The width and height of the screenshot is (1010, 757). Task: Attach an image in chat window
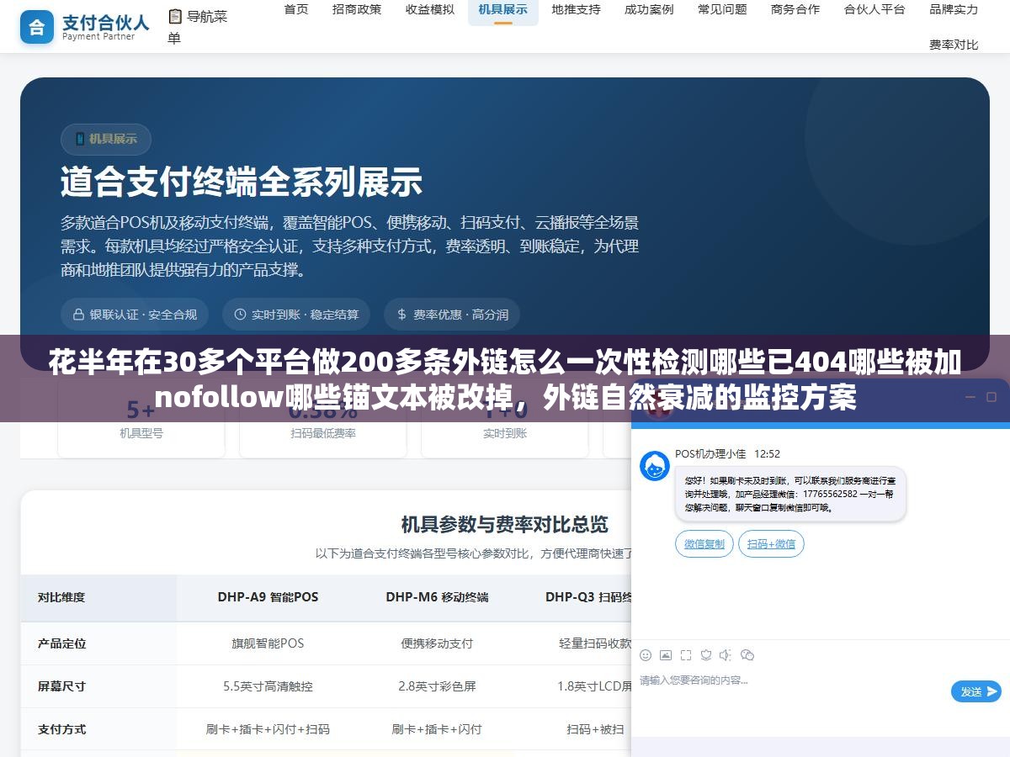point(666,655)
